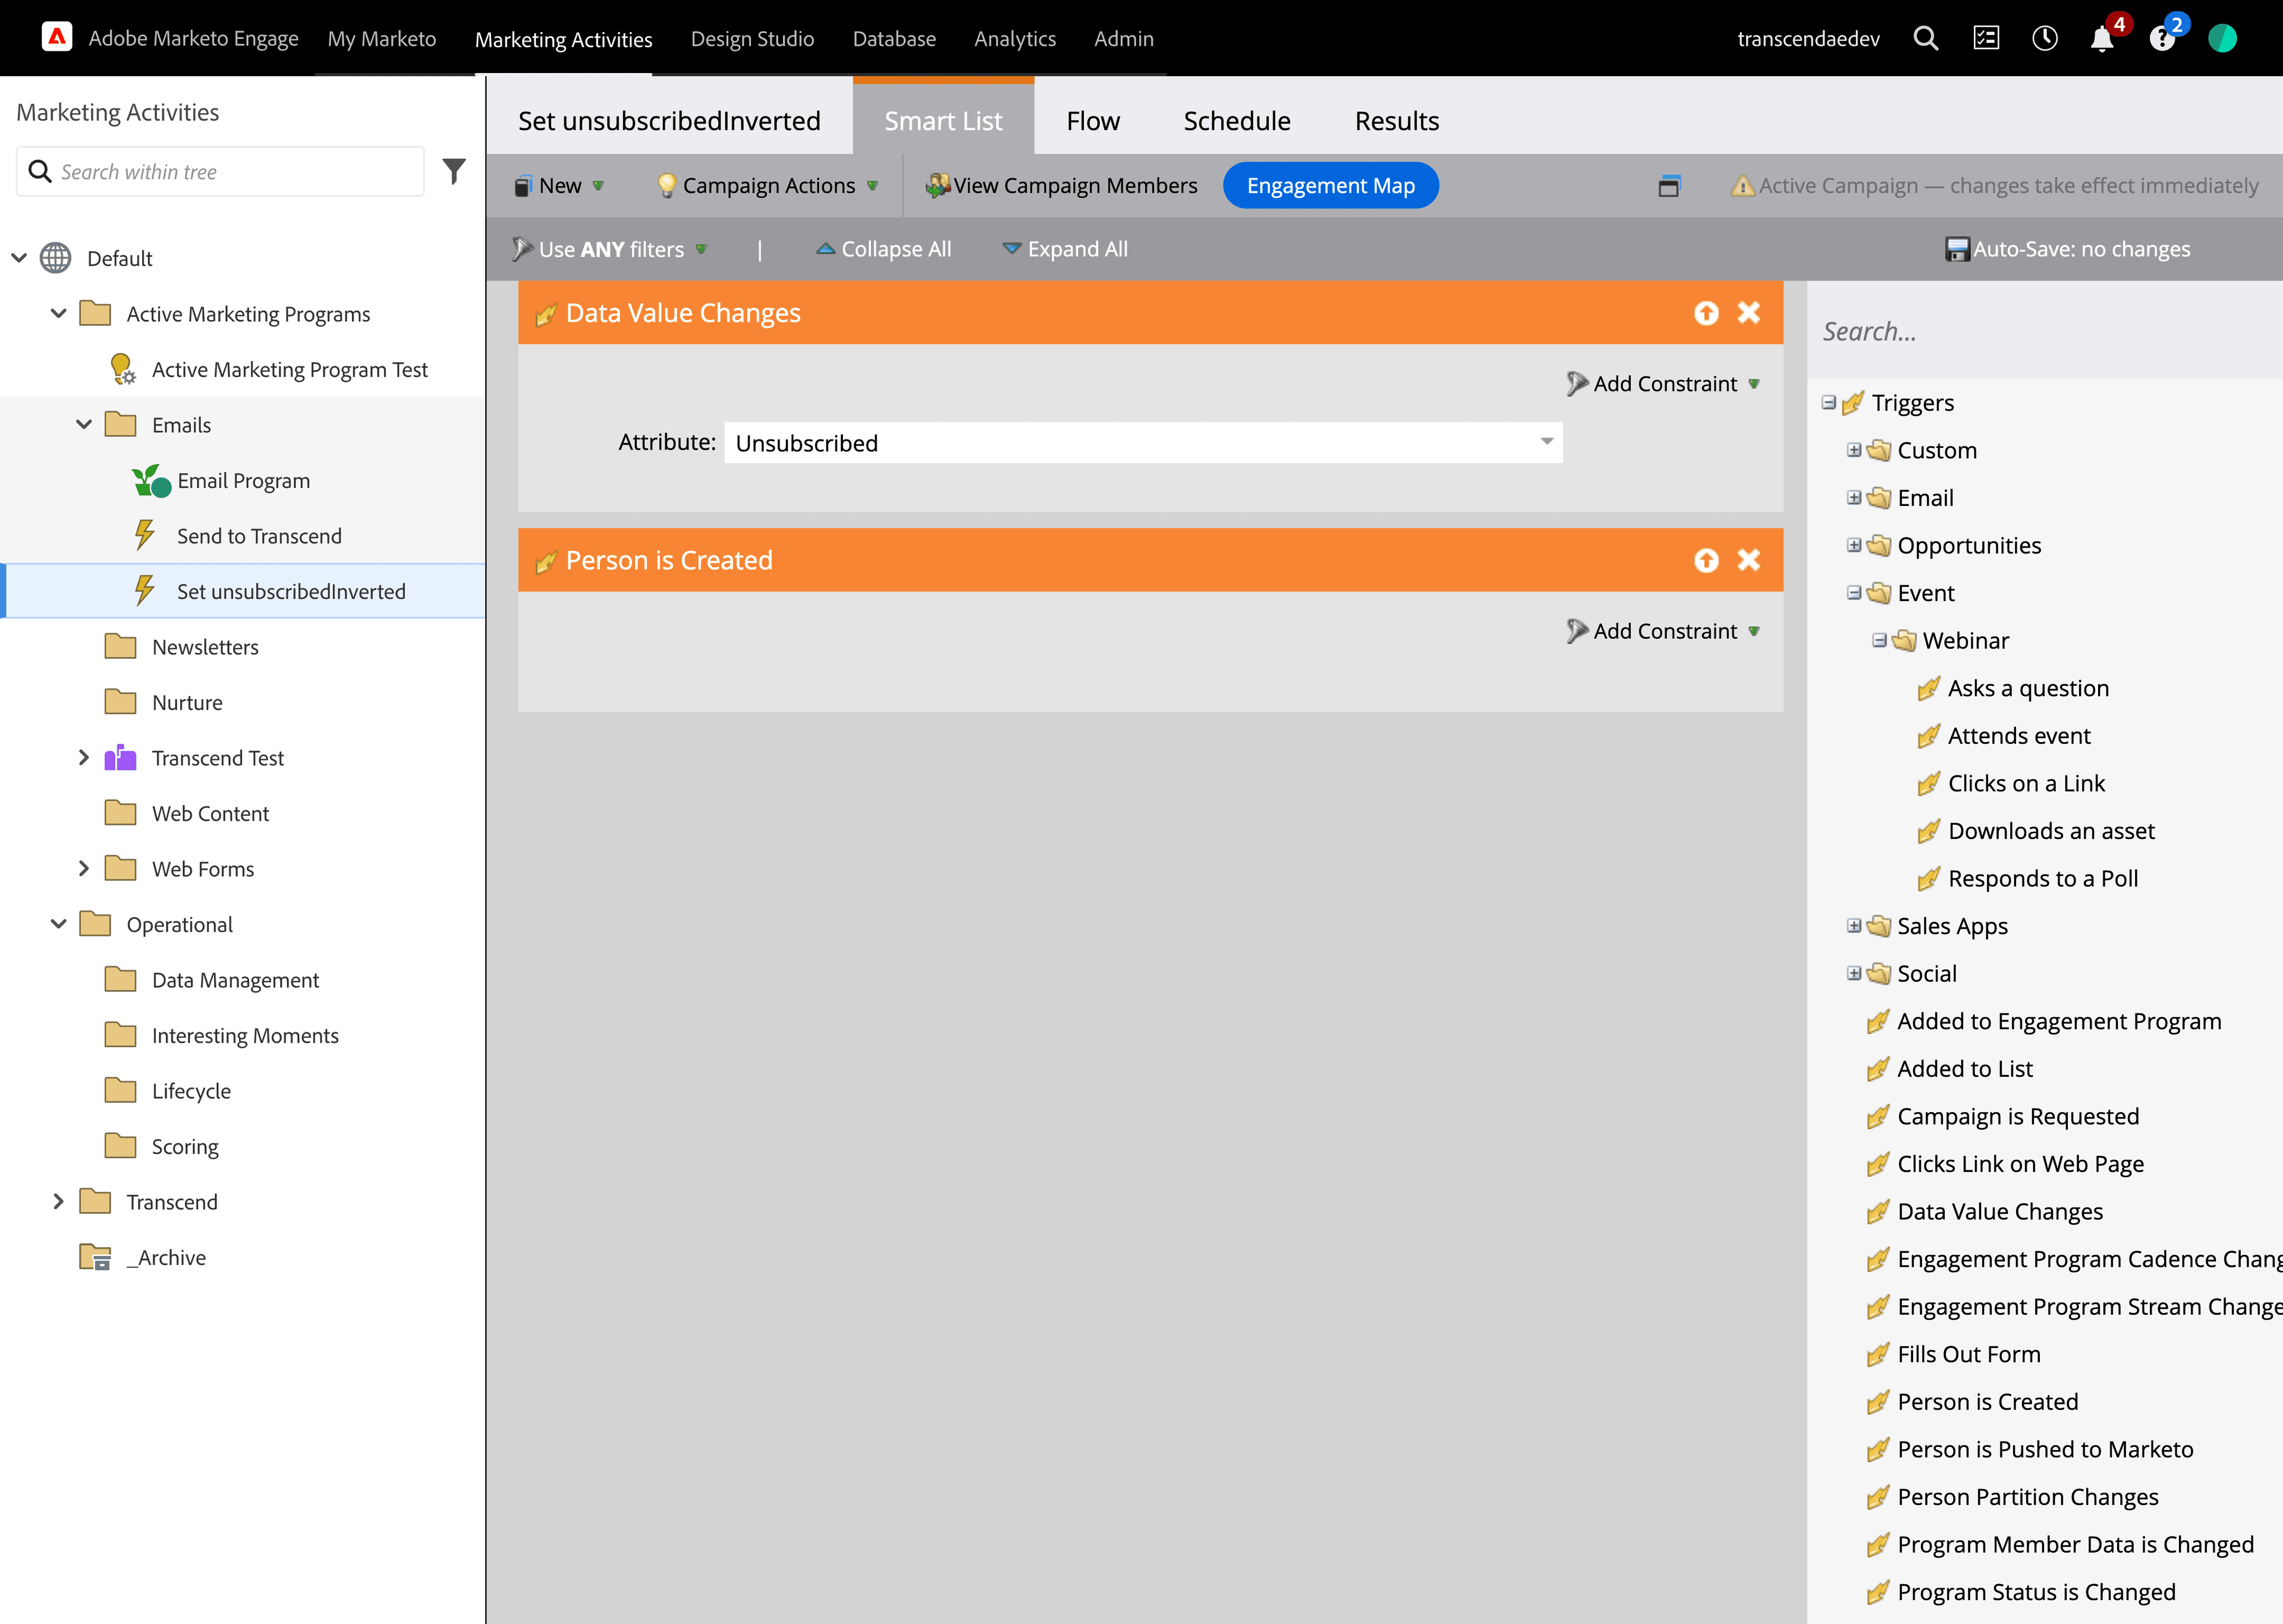The image size is (2283, 1624).
Task: Expand the Transcend folder in tree
Action: point(58,1202)
